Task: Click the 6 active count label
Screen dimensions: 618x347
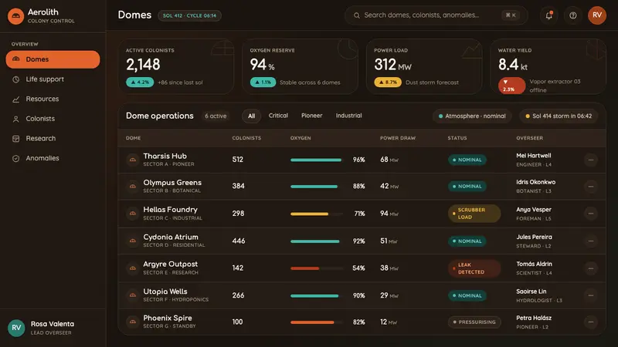Action: 216,116
